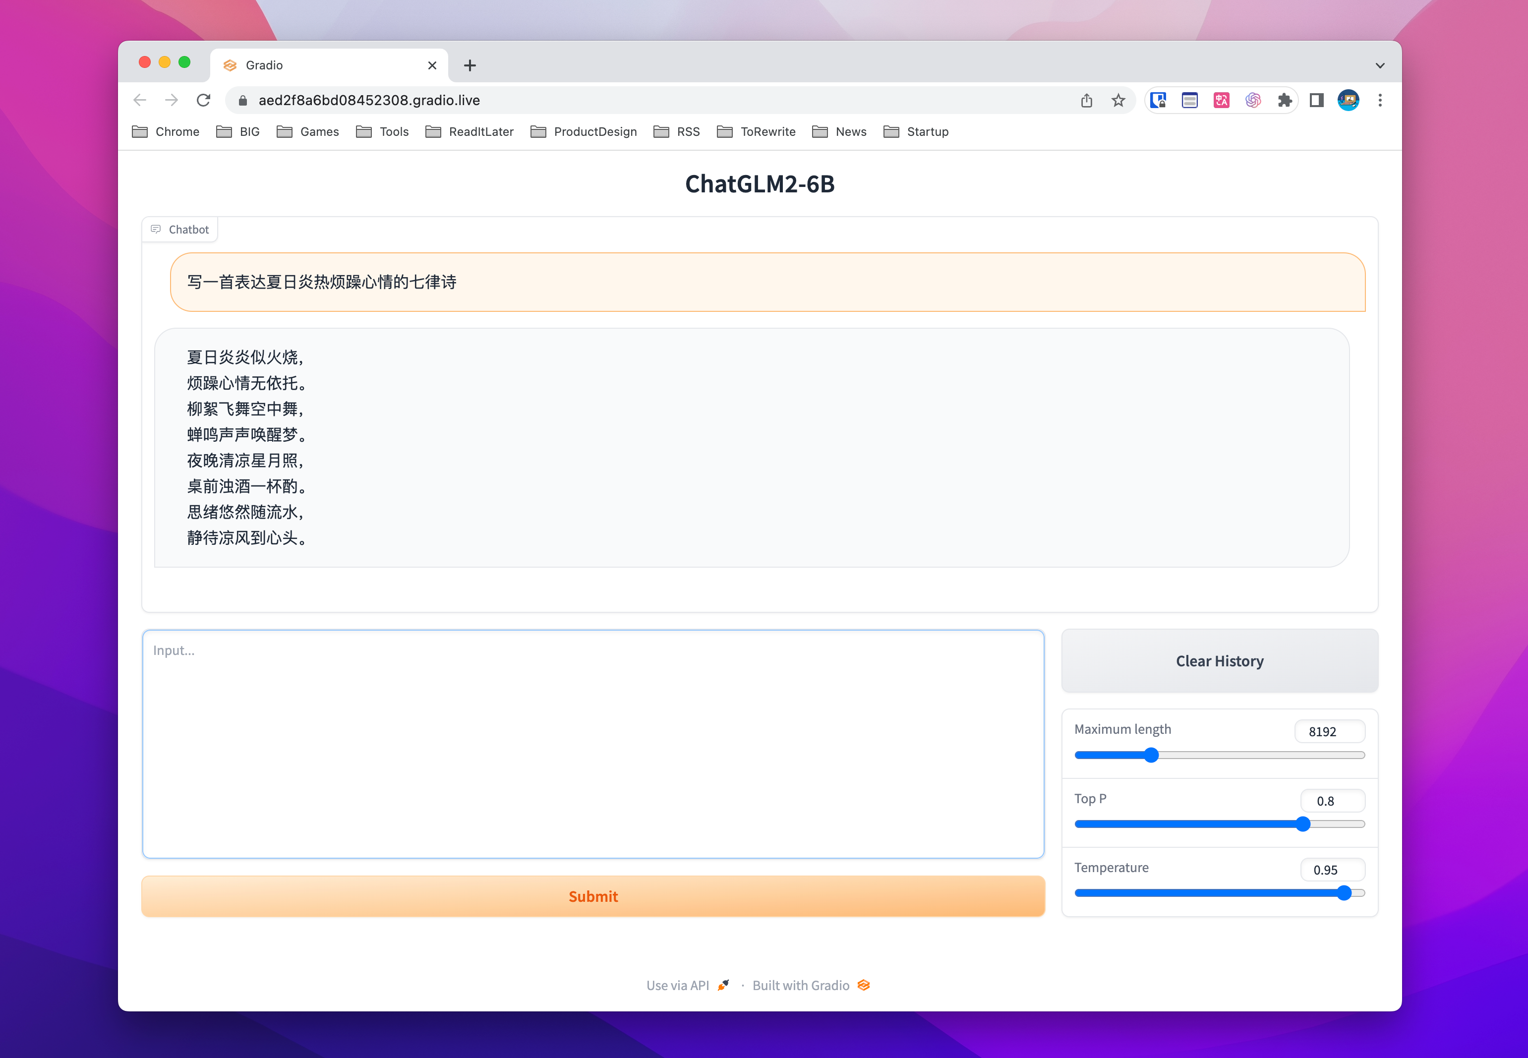Click the Top P slider handle
The image size is (1528, 1058).
point(1302,824)
